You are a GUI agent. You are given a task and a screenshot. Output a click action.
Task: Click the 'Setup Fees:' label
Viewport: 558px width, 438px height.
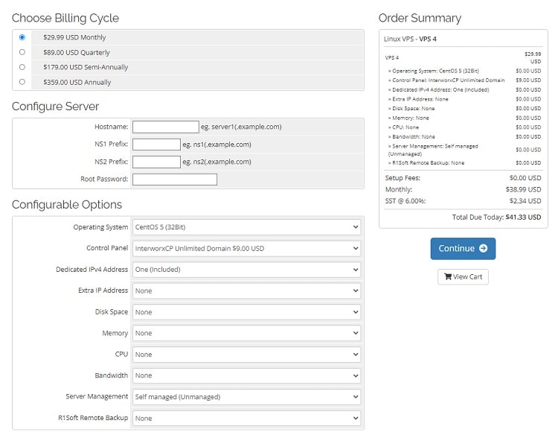(x=403, y=178)
